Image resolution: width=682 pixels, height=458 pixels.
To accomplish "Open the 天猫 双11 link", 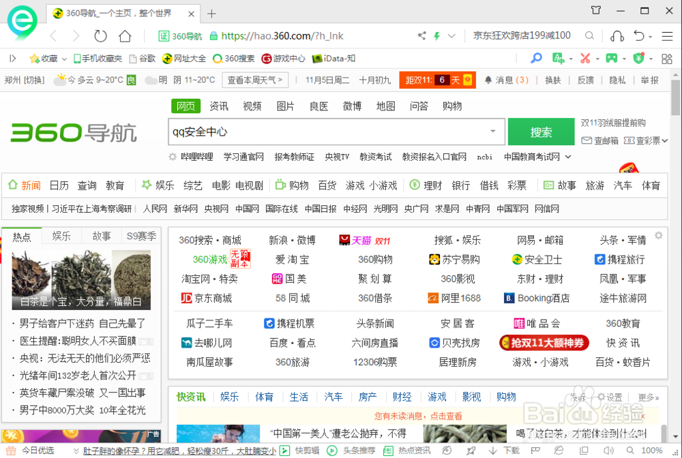I will coord(364,241).
